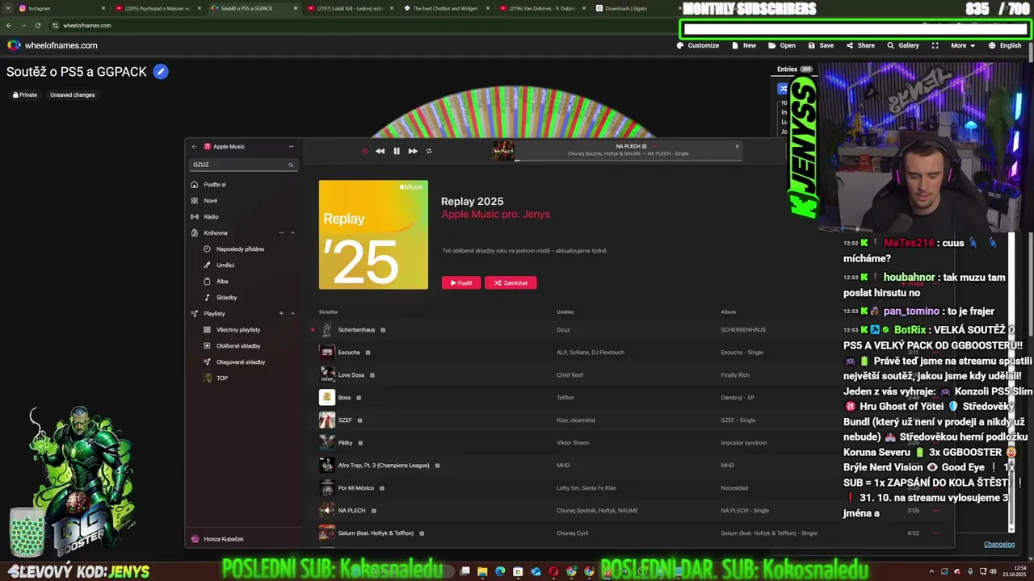Click Open in Wheel of Names toolbar

pos(782,45)
